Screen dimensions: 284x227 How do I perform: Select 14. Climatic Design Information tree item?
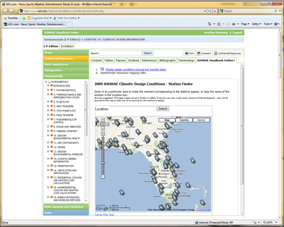tap(65, 160)
